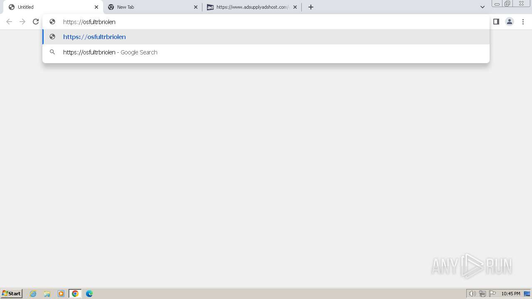Launch Microsoft Edge from taskbar
532x299 pixels.
pyautogui.click(x=89, y=294)
